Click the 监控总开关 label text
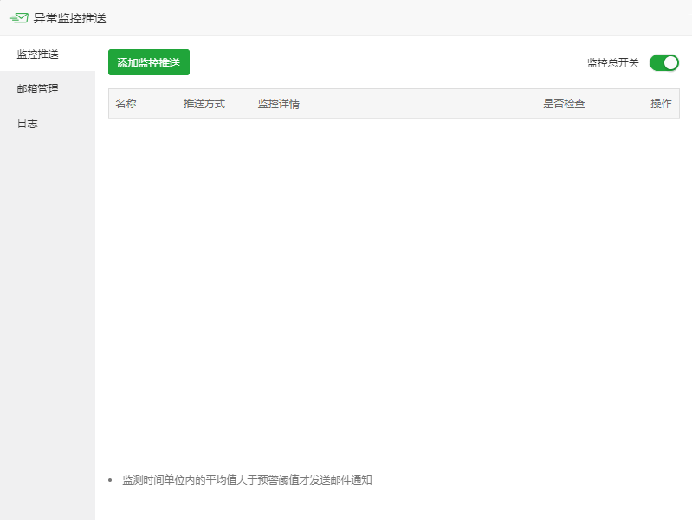The height and width of the screenshot is (520, 692). [x=612, y=63]
